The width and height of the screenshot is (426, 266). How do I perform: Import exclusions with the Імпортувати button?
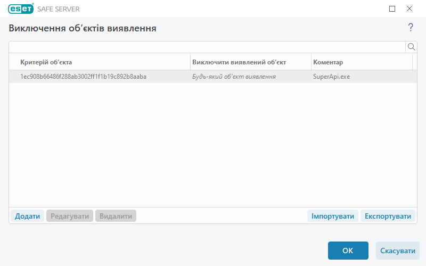(x=332, y=216)
